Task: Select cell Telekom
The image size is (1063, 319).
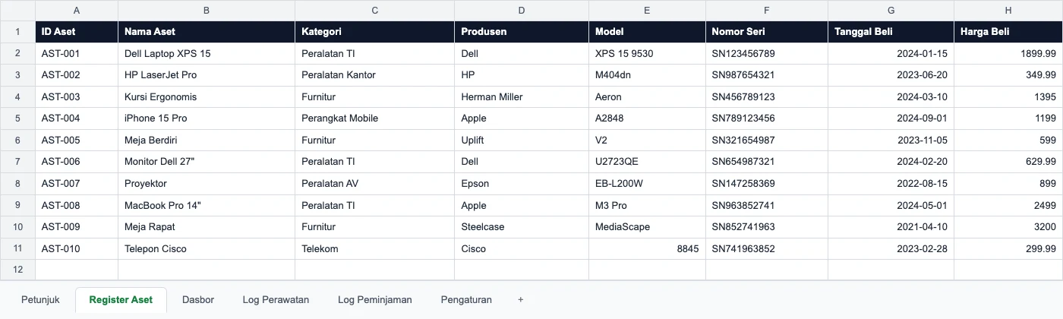Action: (375, 248)
